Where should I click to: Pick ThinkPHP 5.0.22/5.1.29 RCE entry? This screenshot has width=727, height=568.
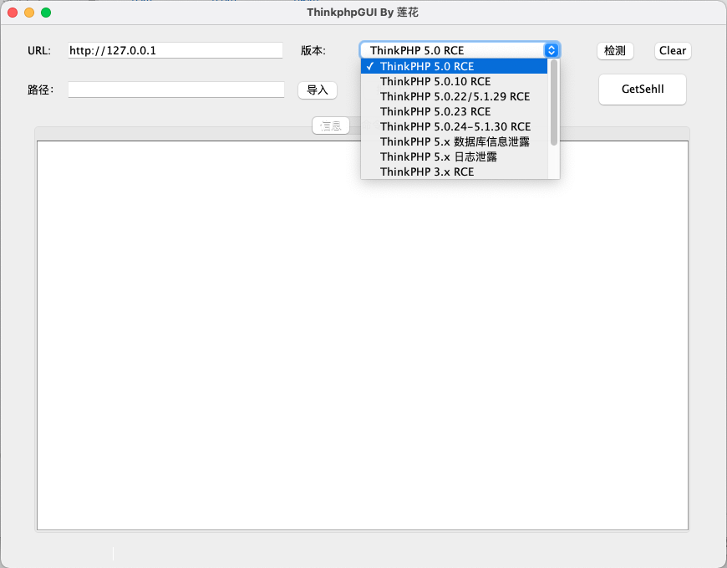coord(454,96)
